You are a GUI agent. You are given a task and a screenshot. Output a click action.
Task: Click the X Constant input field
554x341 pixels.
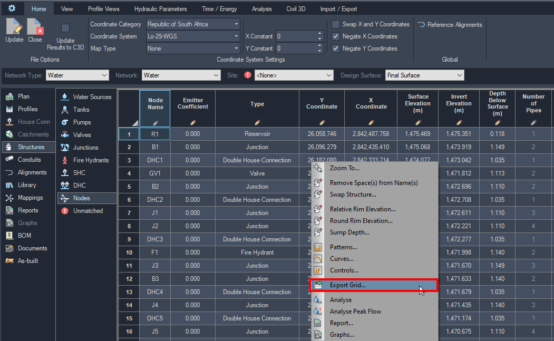(x=296, y=36)
